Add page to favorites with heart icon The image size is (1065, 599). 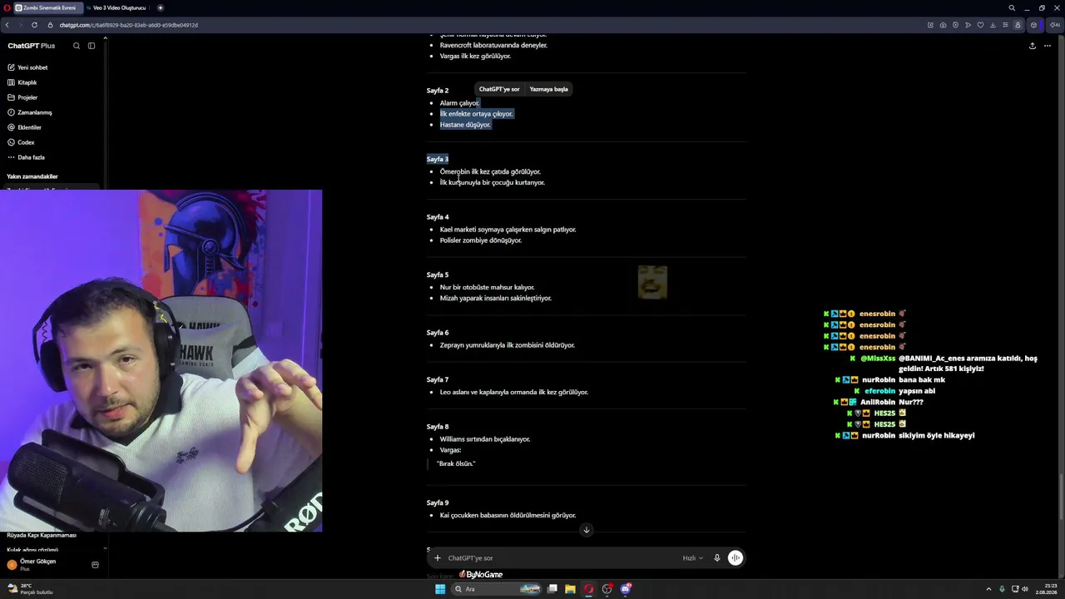click(980, 25)
